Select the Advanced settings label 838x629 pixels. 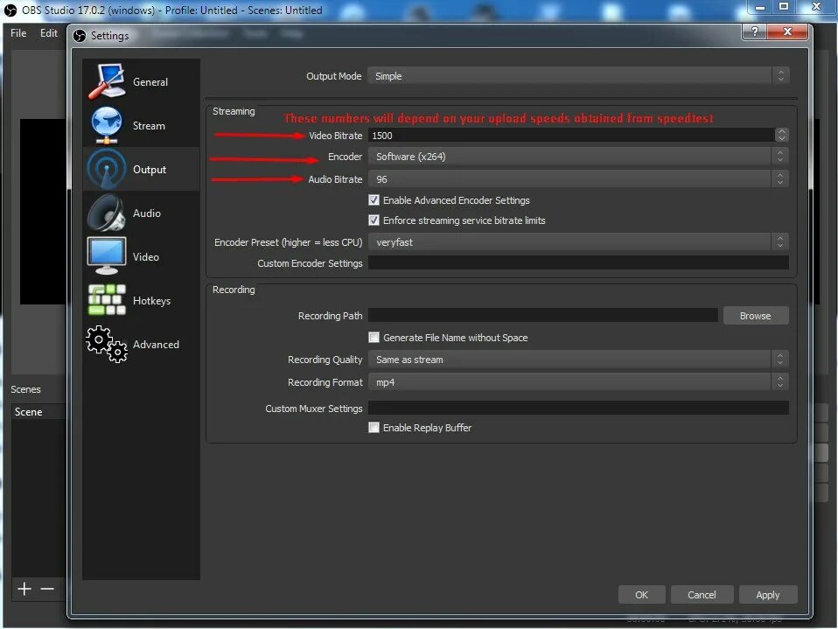coord(156,344)
